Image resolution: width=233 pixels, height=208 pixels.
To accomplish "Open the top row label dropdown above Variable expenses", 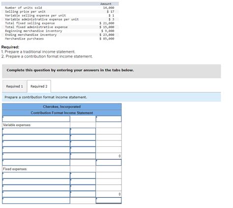I will click(36, 119).
